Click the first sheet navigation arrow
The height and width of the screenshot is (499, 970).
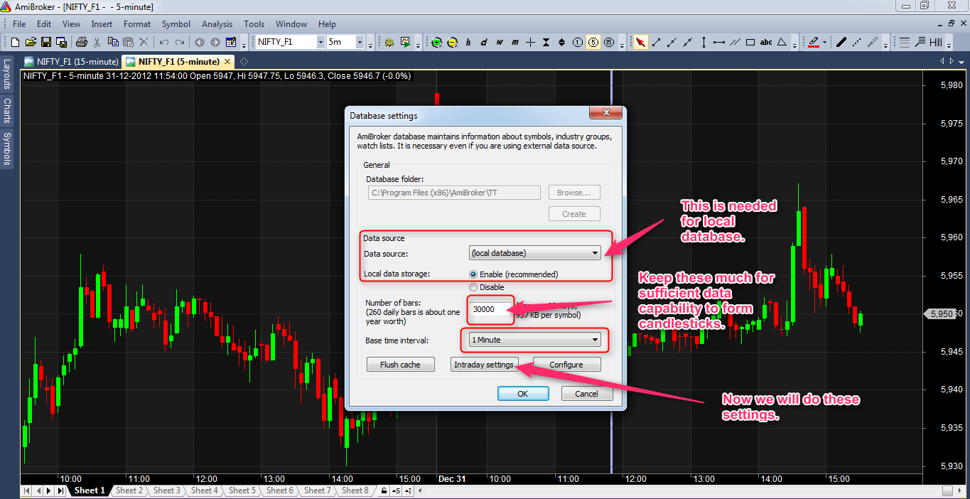coord(26,490)
